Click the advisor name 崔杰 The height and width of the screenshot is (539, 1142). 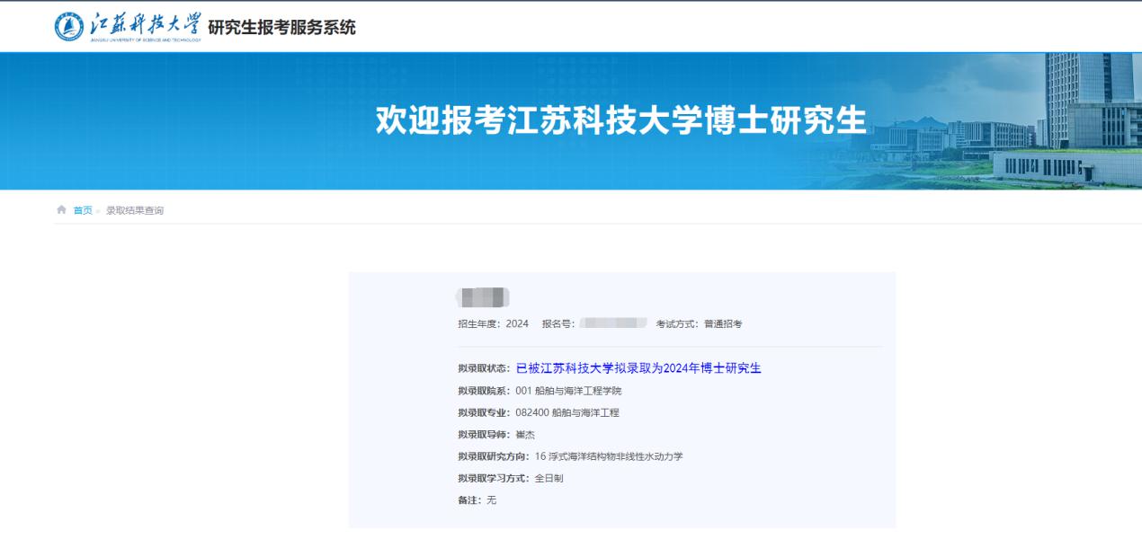coord(525,434)
